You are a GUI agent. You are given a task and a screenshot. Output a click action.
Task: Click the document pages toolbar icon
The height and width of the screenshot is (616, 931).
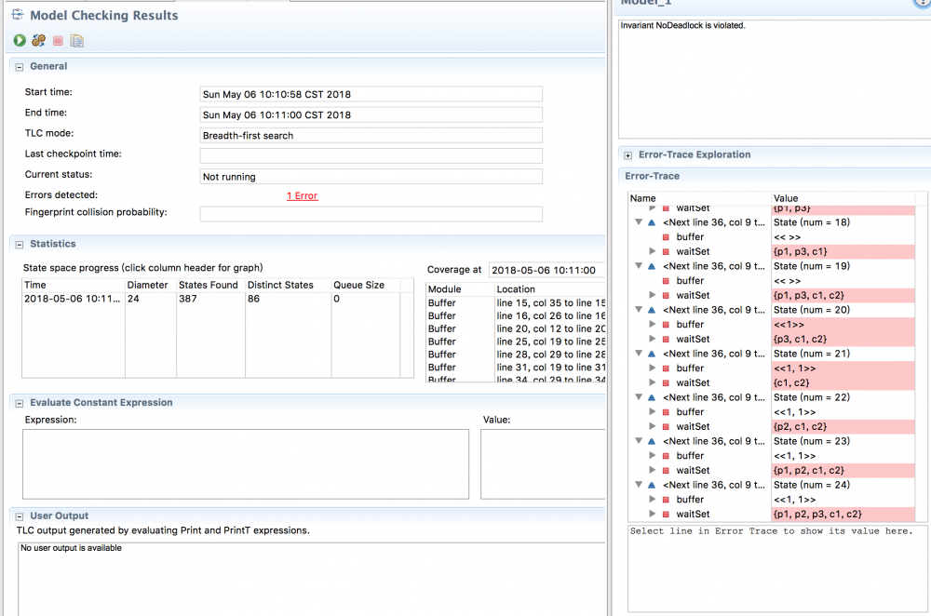click(76, 41)
